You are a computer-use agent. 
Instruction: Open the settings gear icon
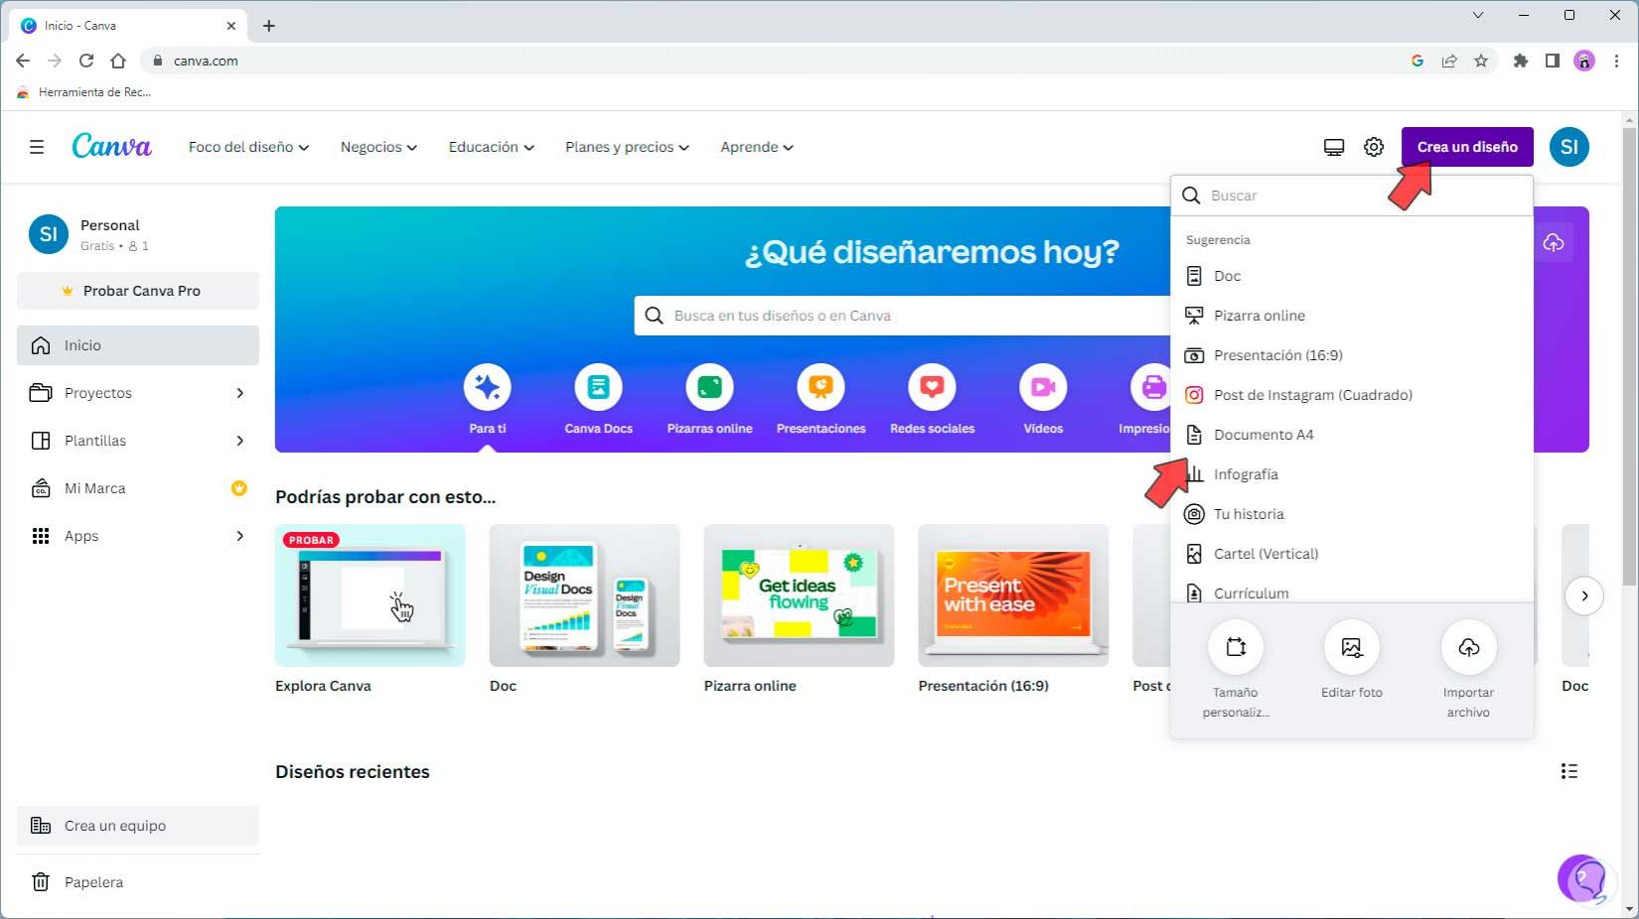(x=1374, y=147)
